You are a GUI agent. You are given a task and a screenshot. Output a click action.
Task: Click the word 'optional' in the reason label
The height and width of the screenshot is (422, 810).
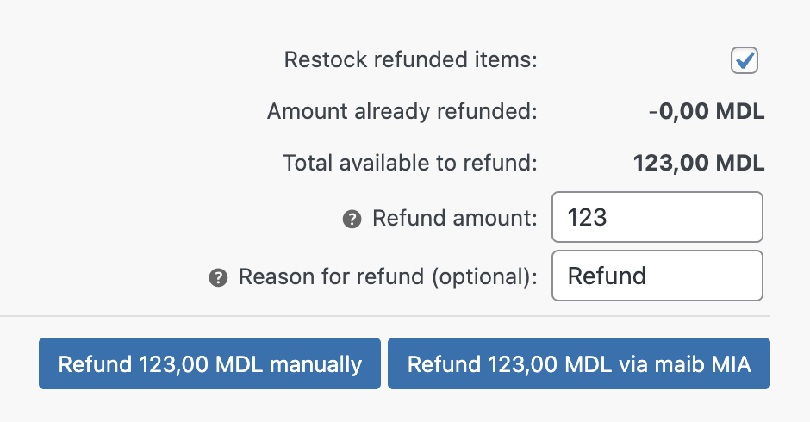489,276
